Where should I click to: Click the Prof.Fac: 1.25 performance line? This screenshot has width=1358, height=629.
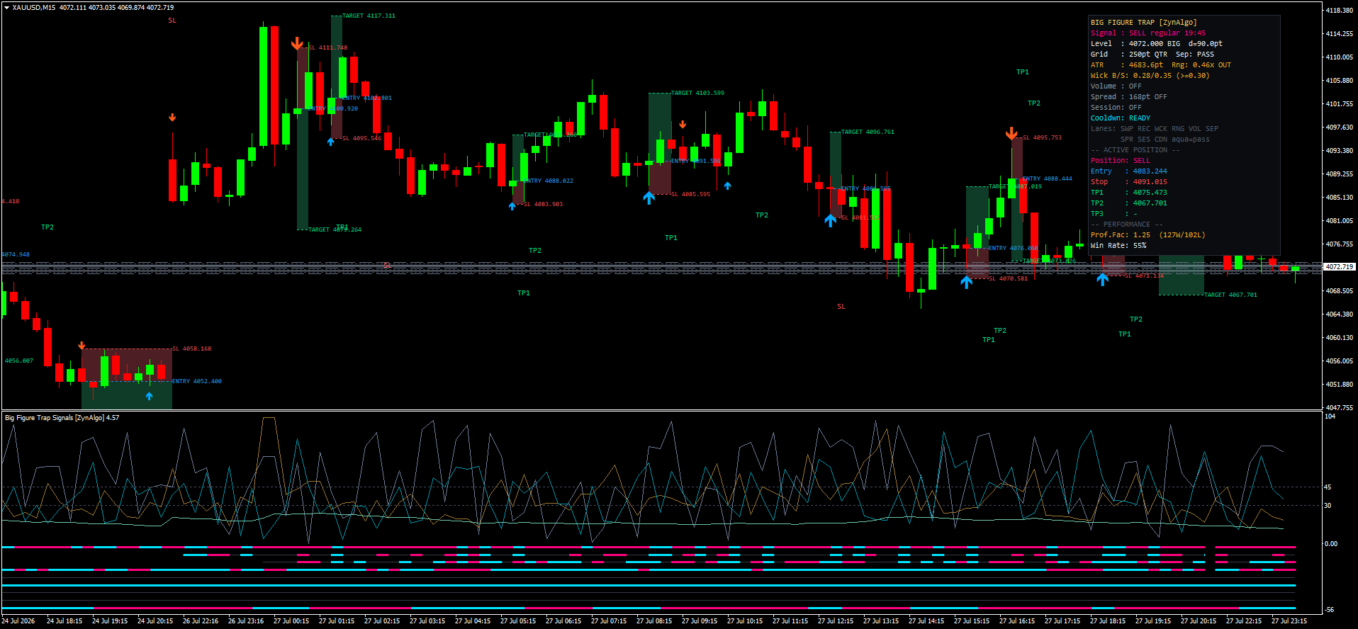click(x=1147, y=235)
